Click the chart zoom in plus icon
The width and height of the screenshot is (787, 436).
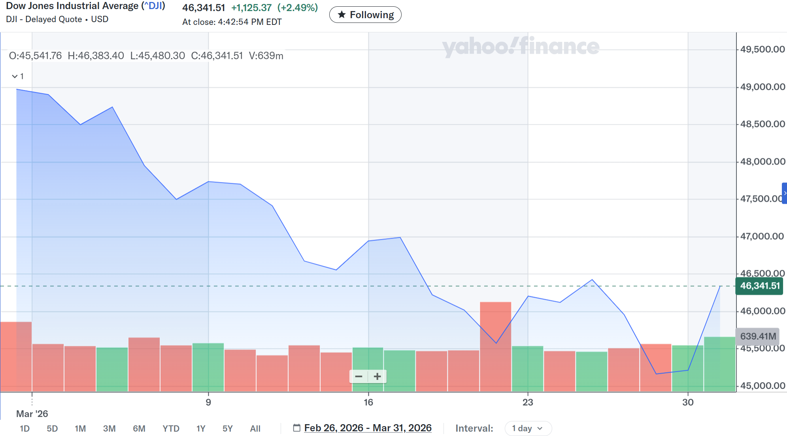[377, 376]
